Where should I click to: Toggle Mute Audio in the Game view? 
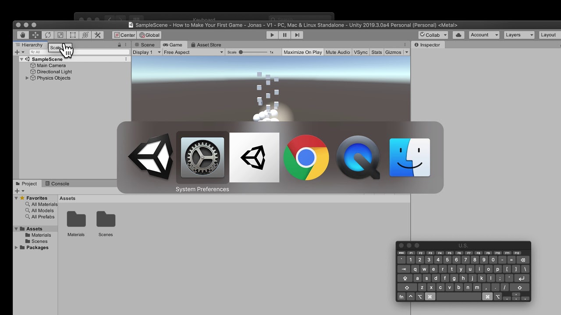pos(338,52)
